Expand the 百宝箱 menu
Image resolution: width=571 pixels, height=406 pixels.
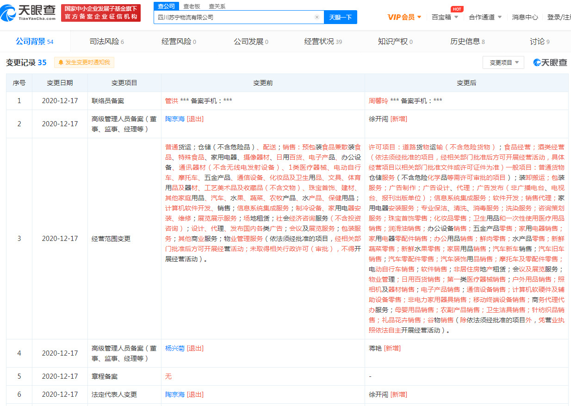(445, 17)
